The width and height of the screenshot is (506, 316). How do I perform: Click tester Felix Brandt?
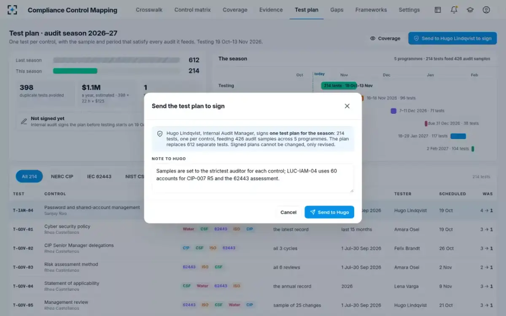[x=407, y=248]
